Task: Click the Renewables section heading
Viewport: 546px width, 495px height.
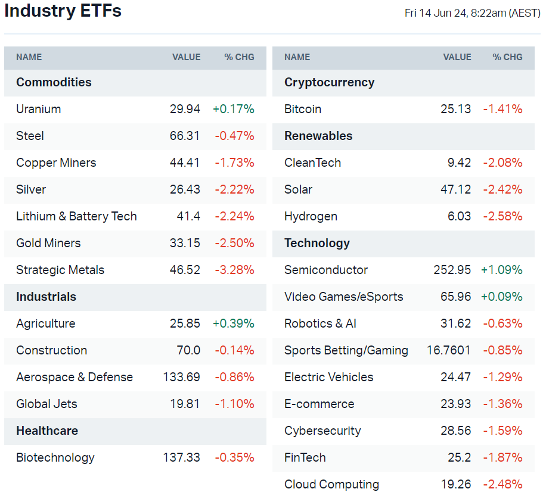Action: pos(318,136)
